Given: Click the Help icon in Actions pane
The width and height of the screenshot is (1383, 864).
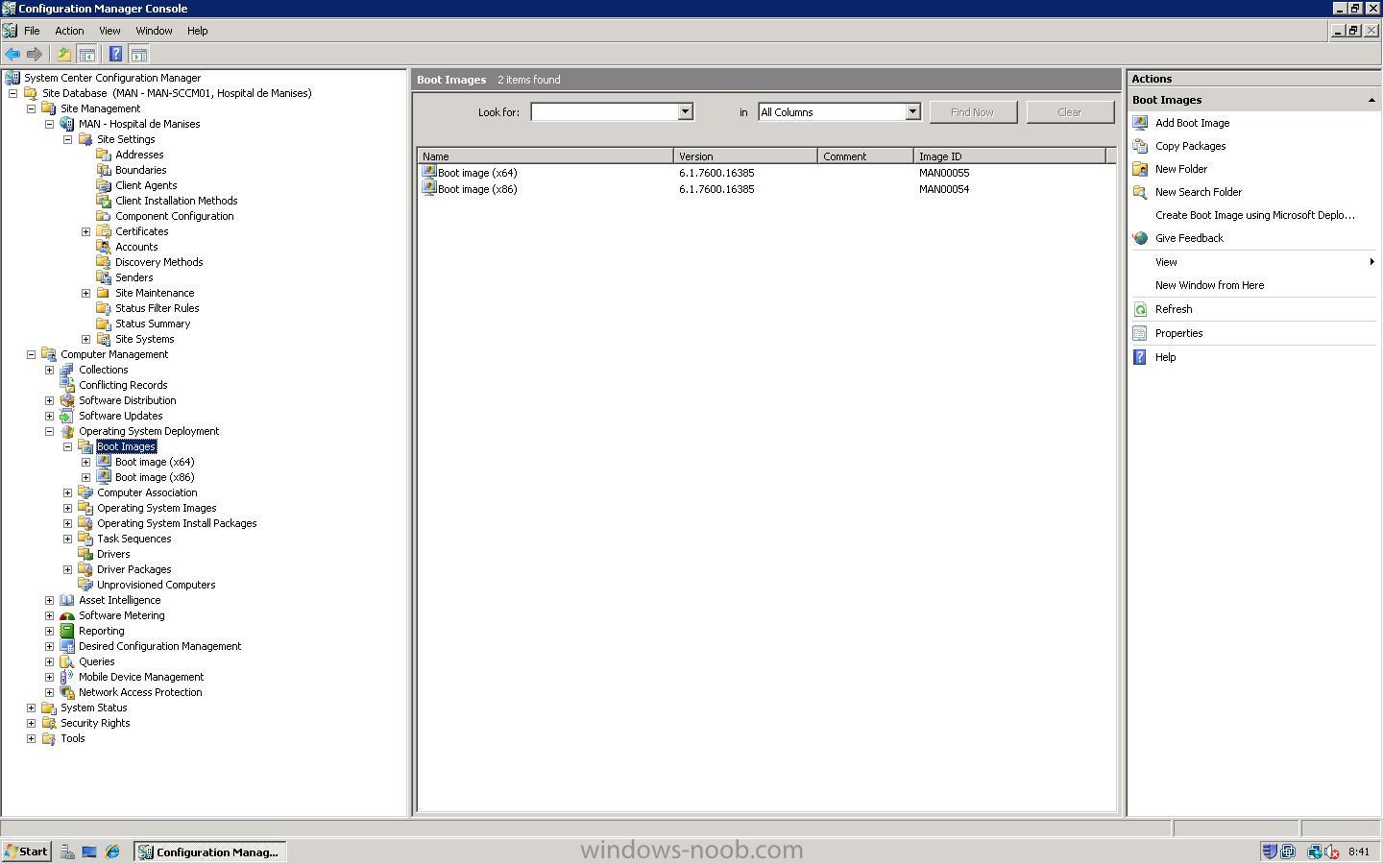Looking at the screenshot, I should 1140,357.
